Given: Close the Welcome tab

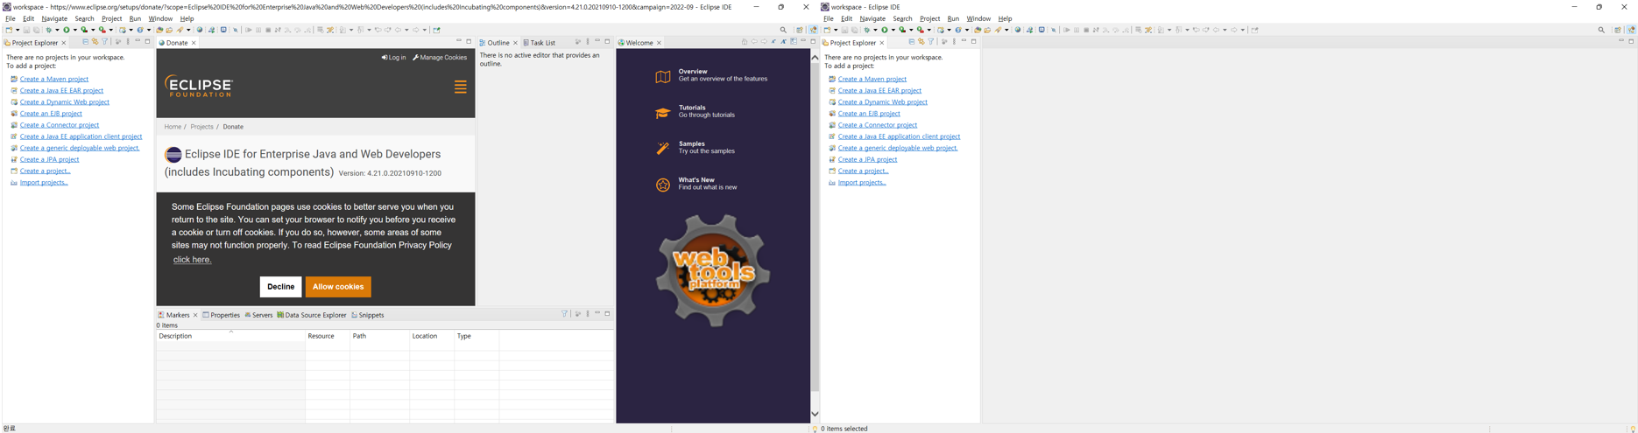Looking at the screenshot, I should click(659, 42).
